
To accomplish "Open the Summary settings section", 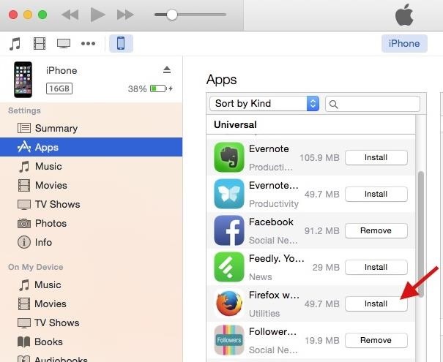I will tap(56, 128).
